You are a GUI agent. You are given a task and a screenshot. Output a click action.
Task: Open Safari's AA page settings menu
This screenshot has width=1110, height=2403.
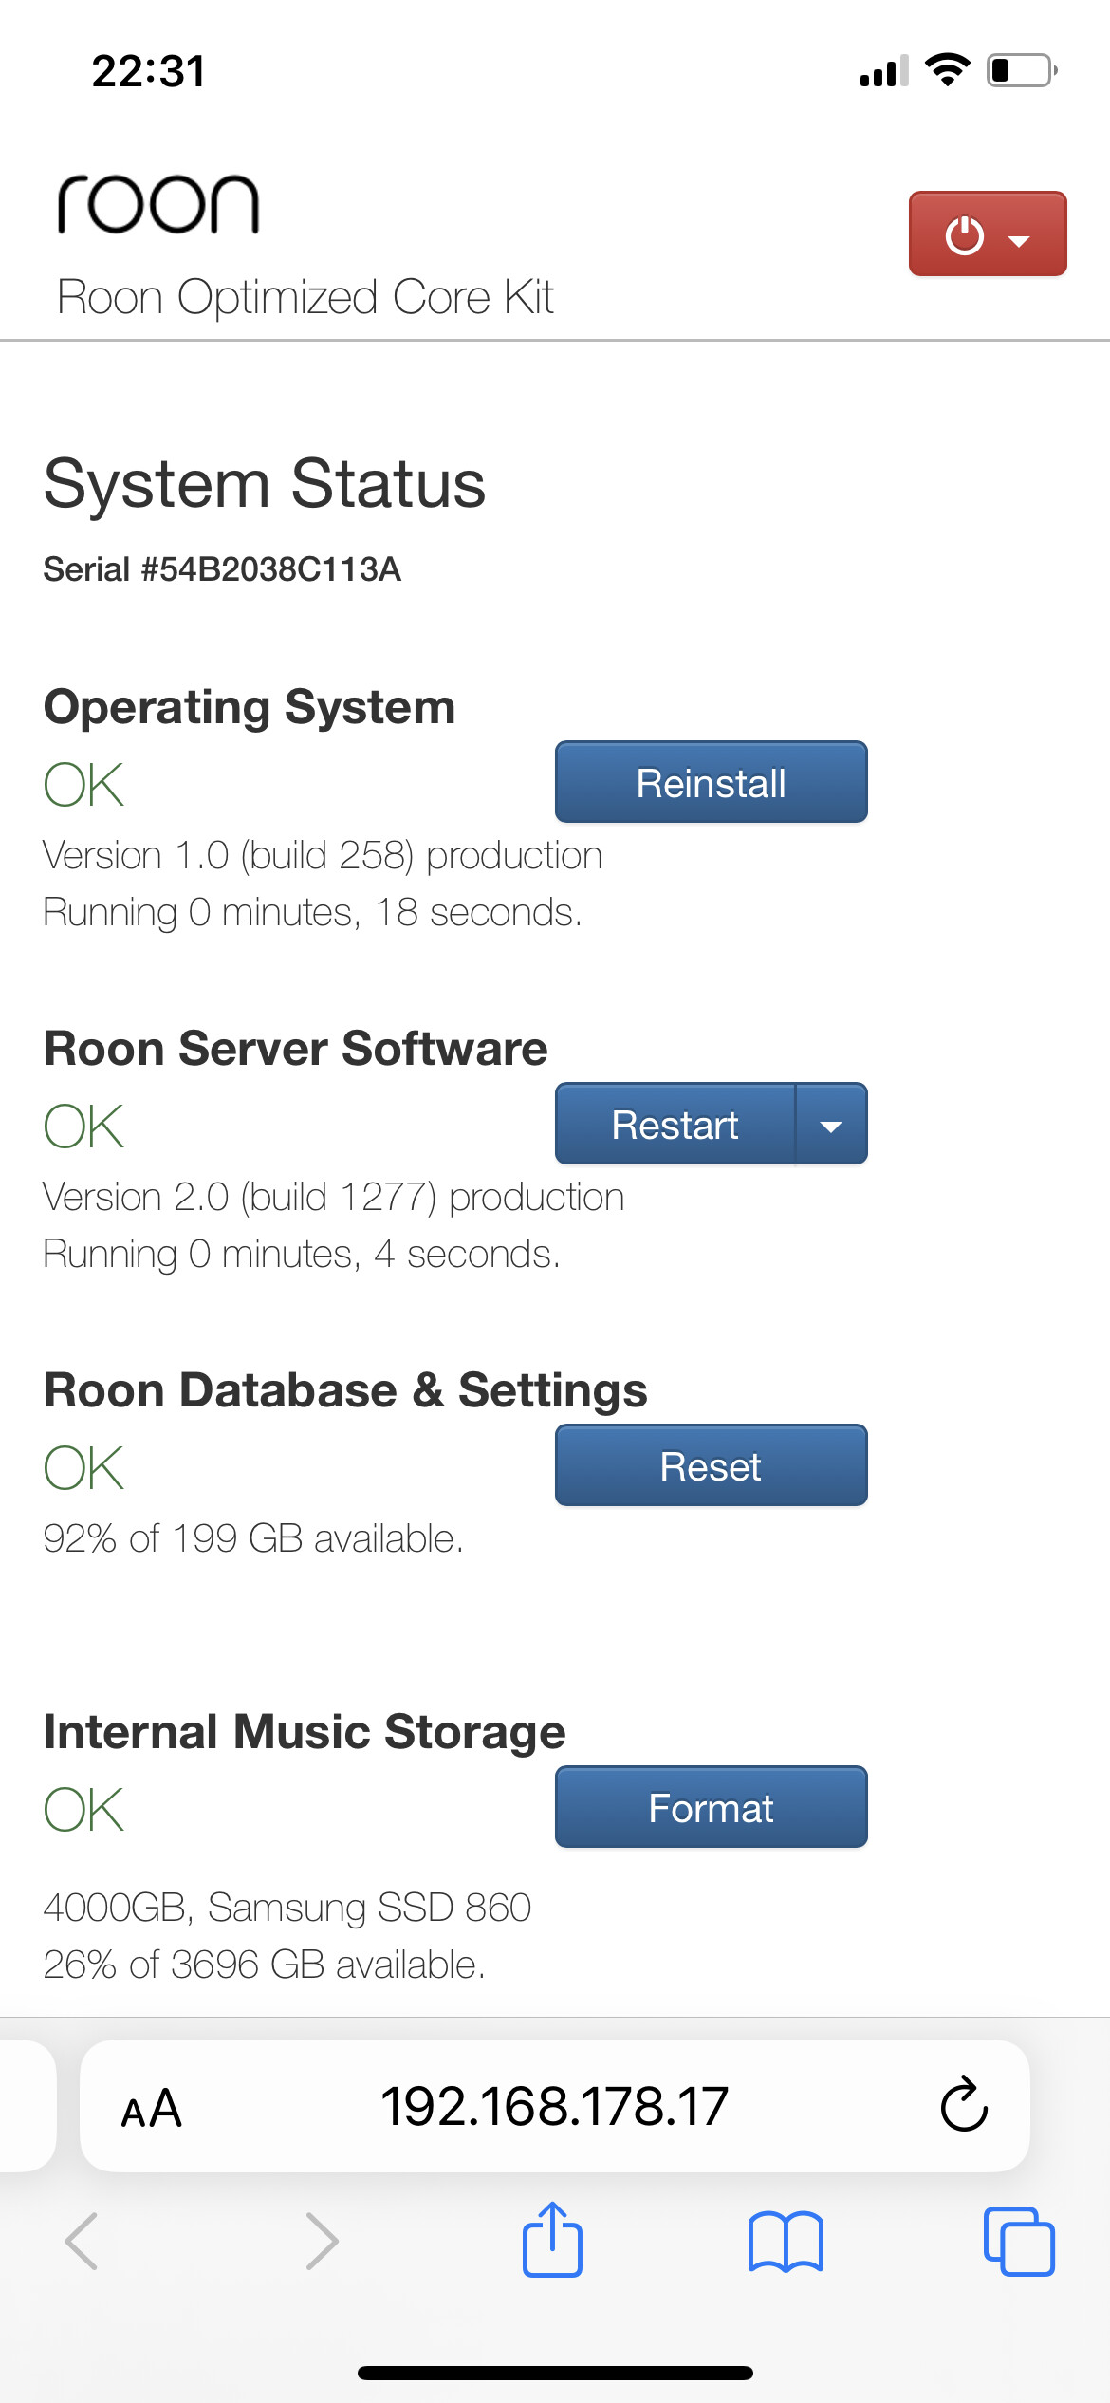152,2109
